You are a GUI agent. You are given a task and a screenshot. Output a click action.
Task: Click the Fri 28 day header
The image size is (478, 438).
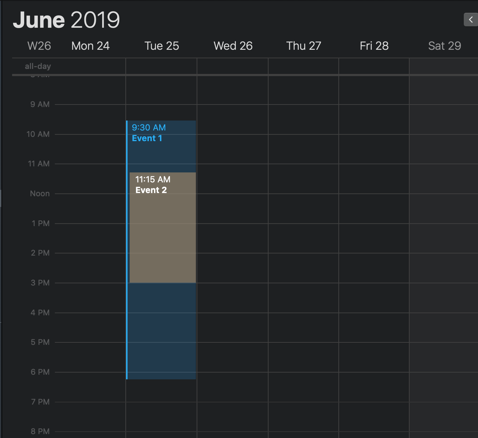(x=374, y=46)
